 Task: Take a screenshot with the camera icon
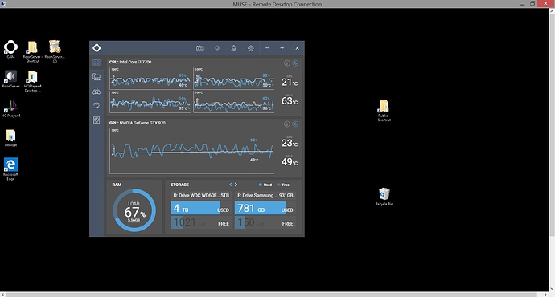point(199,48)
